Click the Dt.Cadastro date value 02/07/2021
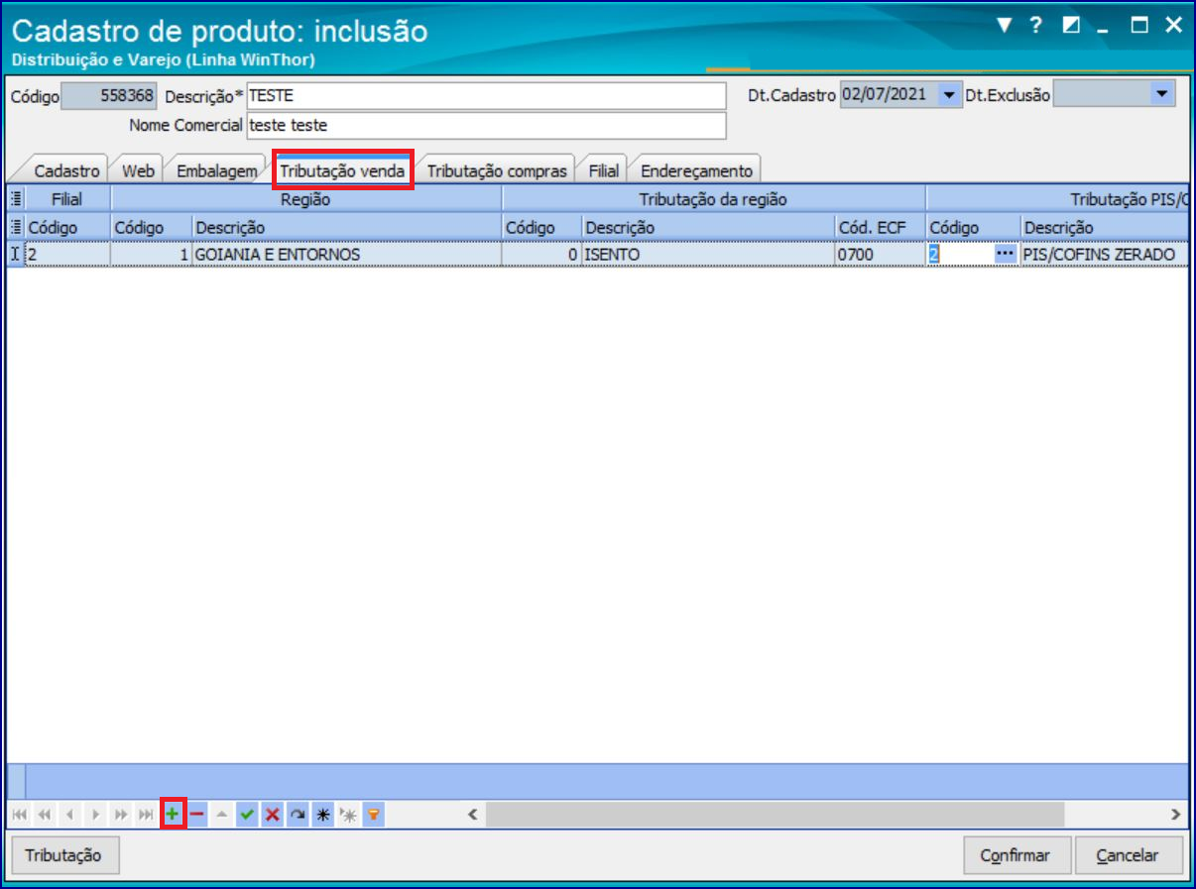1196x889 pixels. point(884,95)
